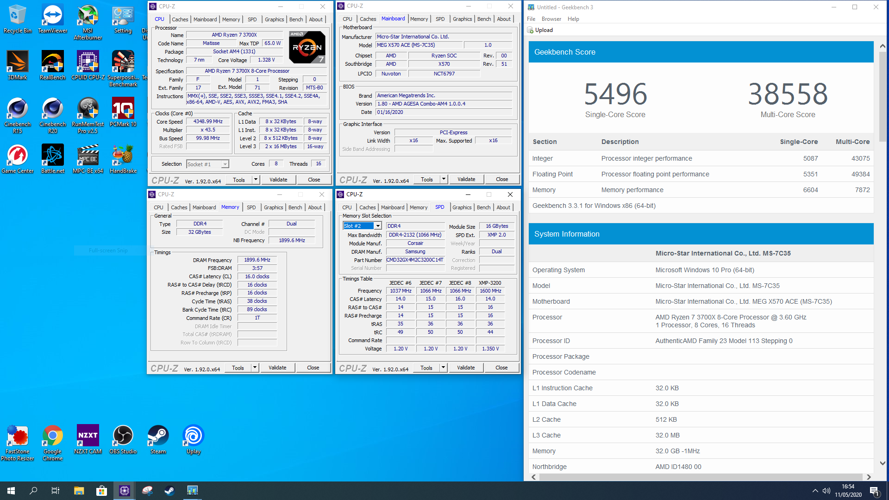Select the 5496 Single-Core Score value

[x=615, y=94]
